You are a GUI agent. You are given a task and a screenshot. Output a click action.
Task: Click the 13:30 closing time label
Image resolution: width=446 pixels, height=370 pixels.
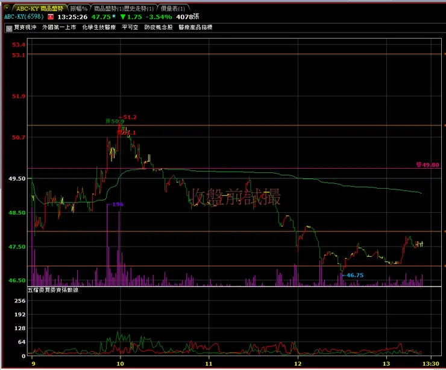431,363
